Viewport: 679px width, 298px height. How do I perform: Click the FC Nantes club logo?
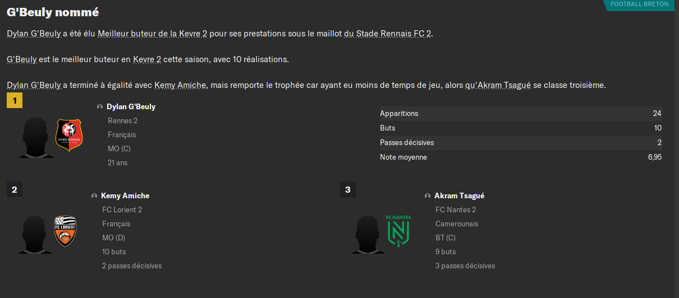(x=398, y=231)
